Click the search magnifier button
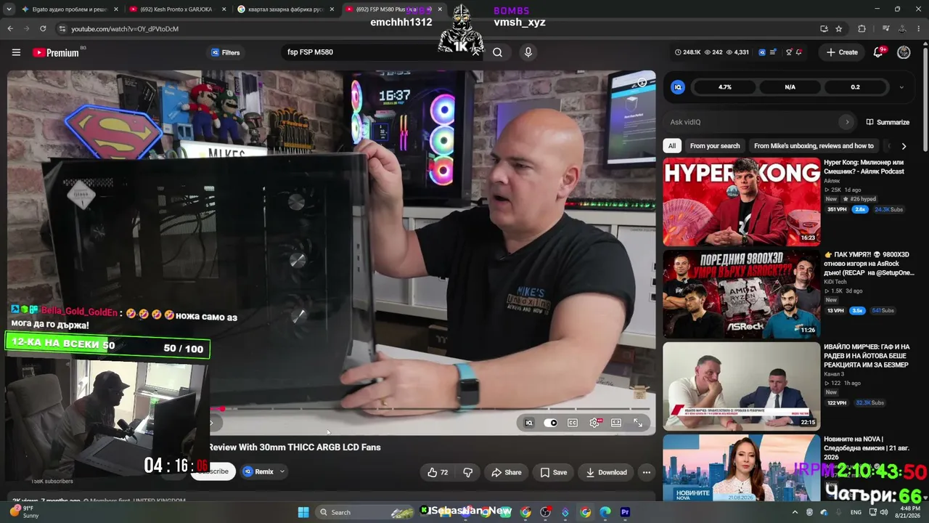929x523 pixels. pyautogui.click(x=497, y=52)
